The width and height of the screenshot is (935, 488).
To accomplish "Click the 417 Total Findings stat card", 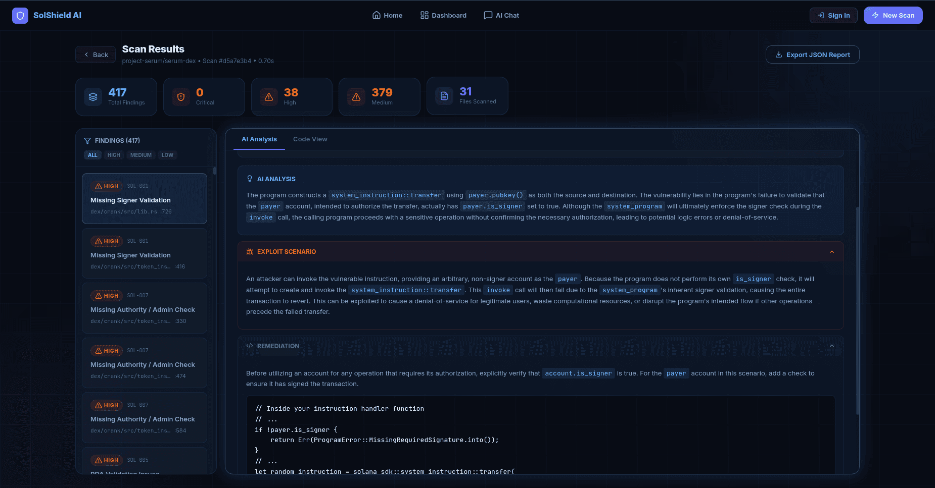I will pyautogui.click(x=116, y=97).
